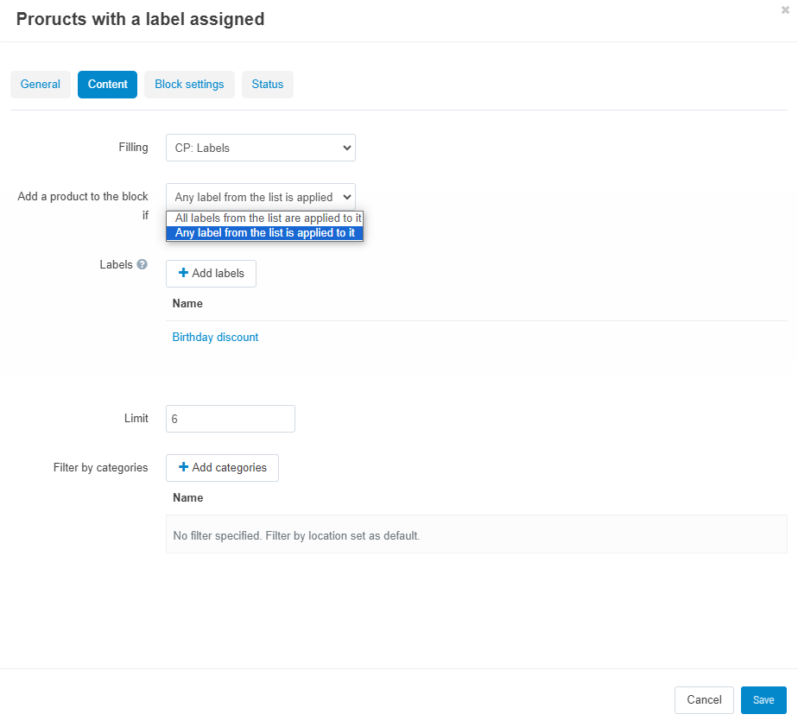Click the "No filter specified" row
The image size is (798, 727).
(296, 536)
